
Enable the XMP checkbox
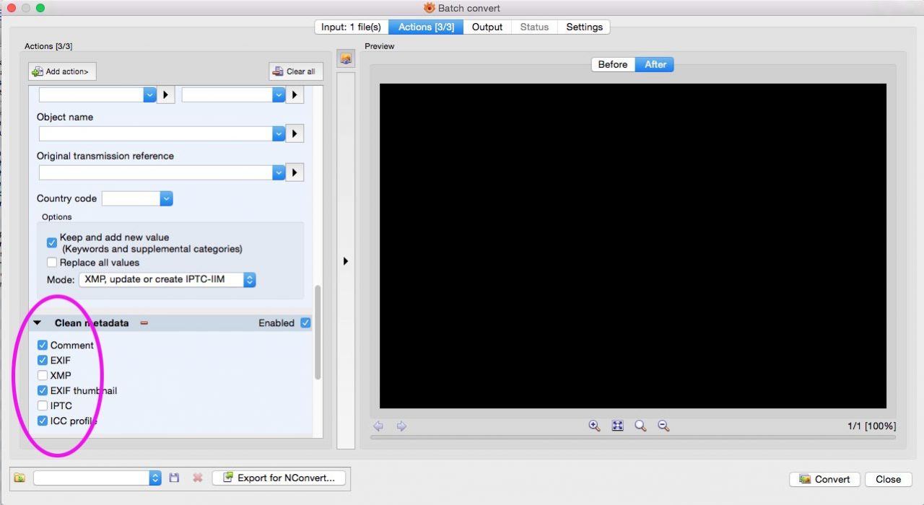[x=43, y=375]
